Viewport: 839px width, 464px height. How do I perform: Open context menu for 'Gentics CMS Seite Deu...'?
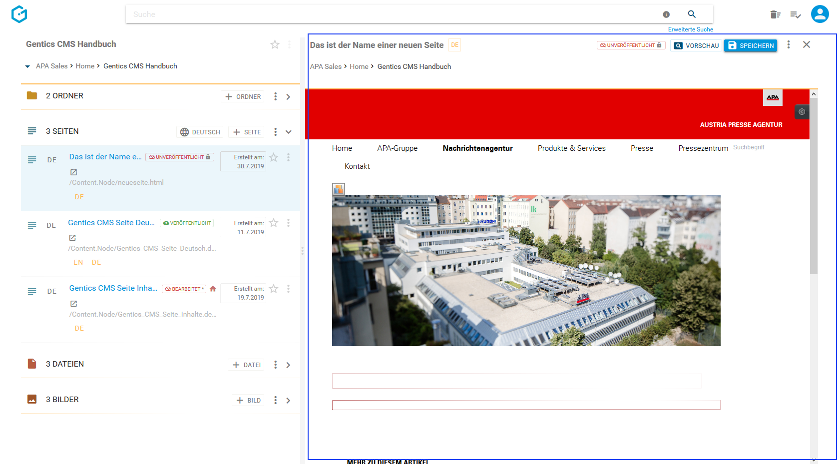[288, 223]
